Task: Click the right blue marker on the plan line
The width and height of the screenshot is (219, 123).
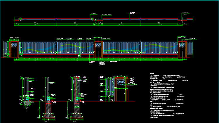Action: [140, 19]
